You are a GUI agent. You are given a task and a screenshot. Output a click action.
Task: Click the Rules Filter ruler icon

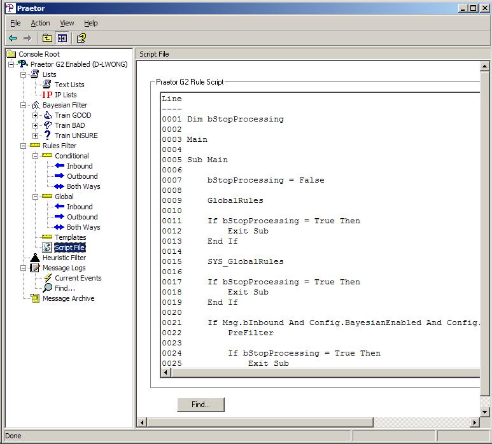tap(35, 145)
